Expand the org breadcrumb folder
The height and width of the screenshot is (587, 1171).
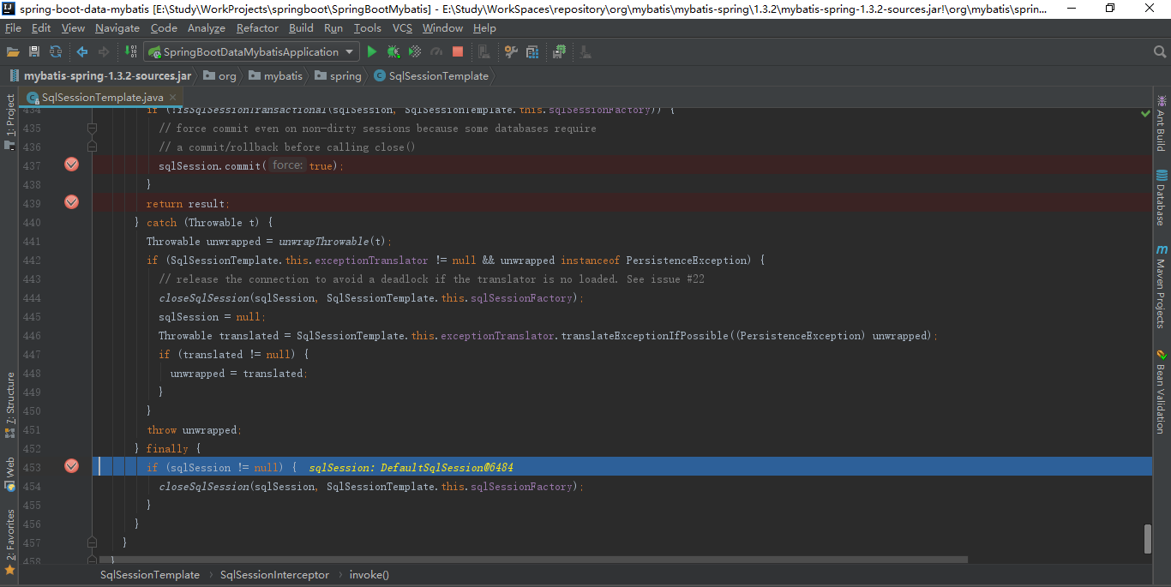(219, 76)
